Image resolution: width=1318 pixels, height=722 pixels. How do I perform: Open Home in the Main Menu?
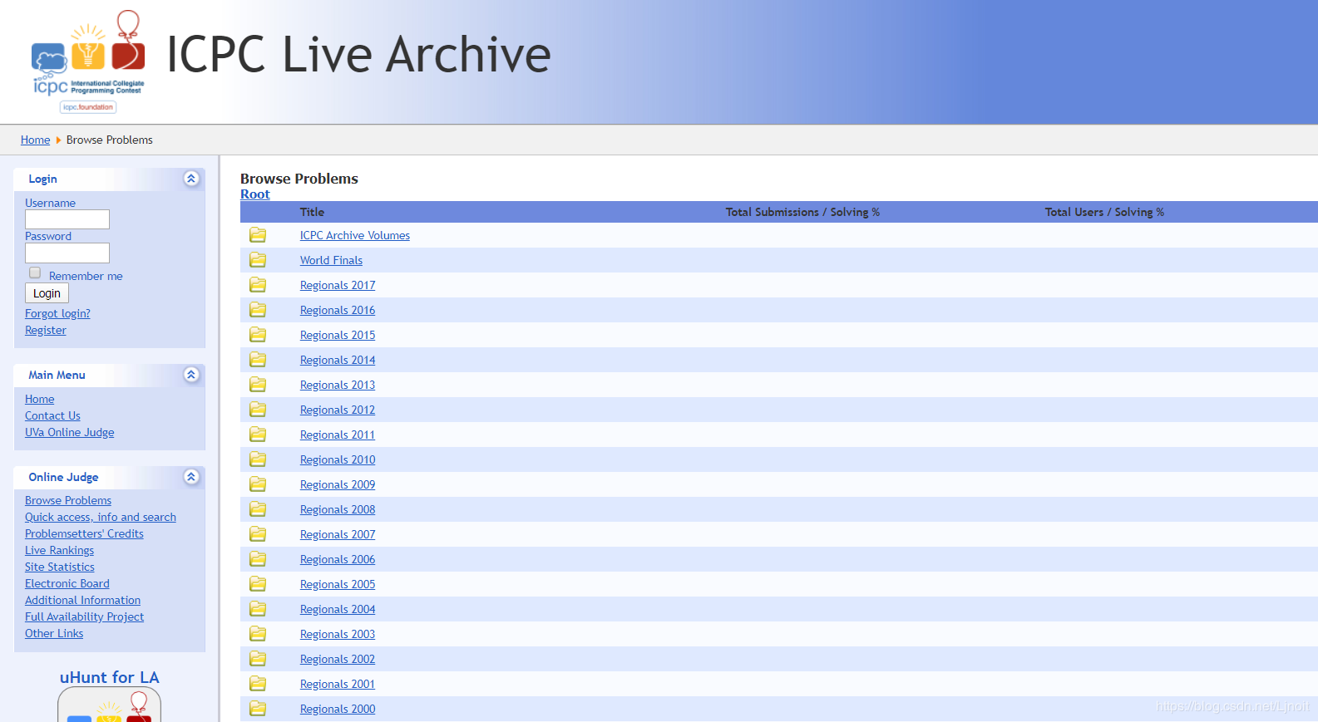(x=40, y=399)
